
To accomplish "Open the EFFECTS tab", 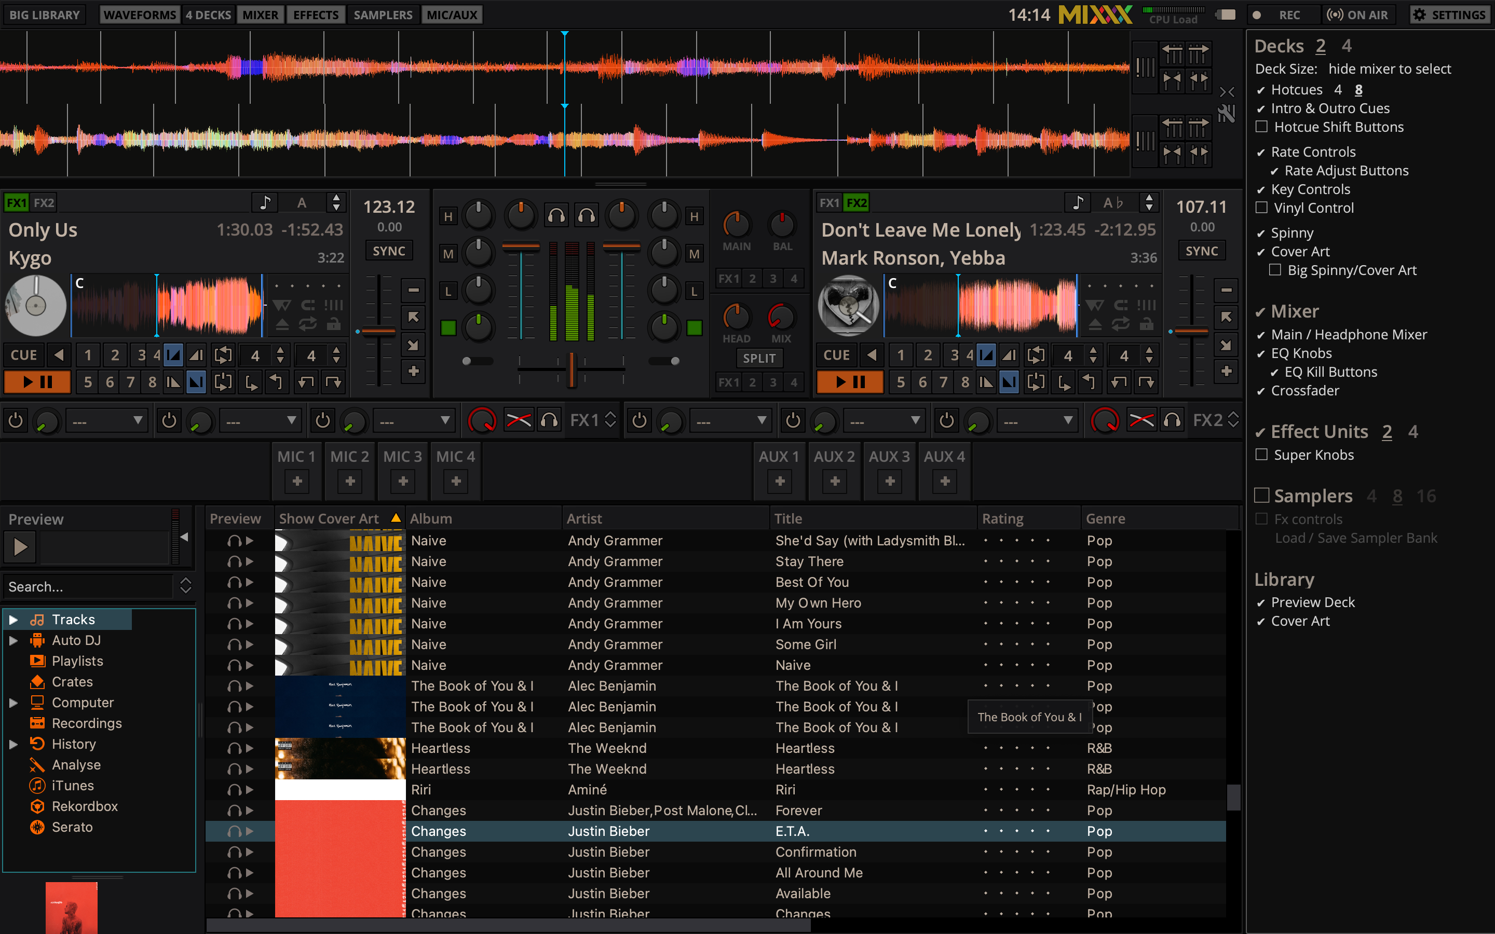I will [x=316, y=15].
